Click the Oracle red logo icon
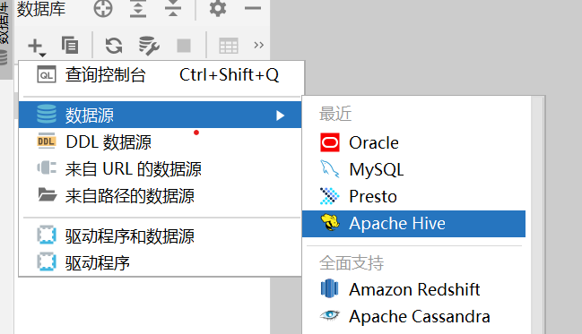Image resolution: width=582 pixels, height=334 pixels. [330, 142]
